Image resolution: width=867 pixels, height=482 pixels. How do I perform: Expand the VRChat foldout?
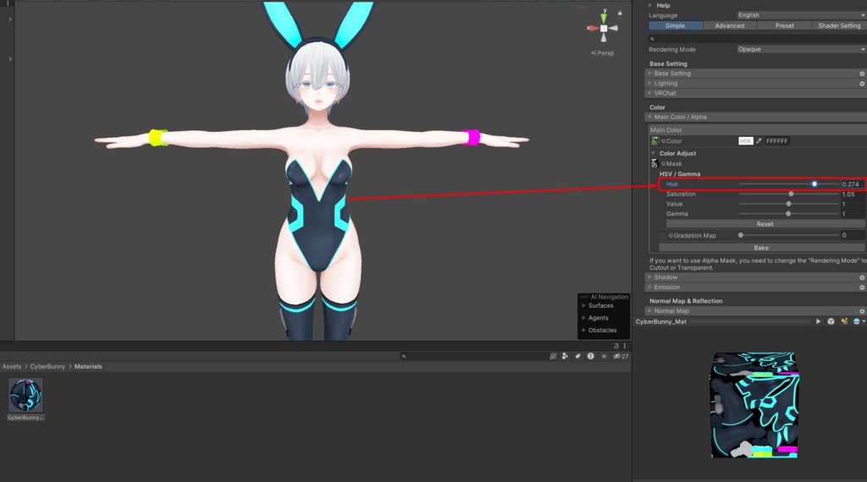click(x=649, y=93)
